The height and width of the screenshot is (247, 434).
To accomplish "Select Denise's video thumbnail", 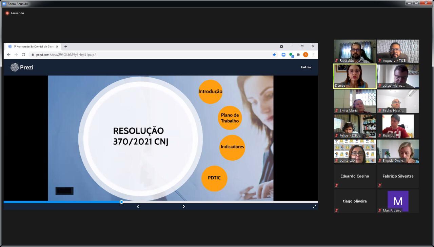I will (355, 76).
